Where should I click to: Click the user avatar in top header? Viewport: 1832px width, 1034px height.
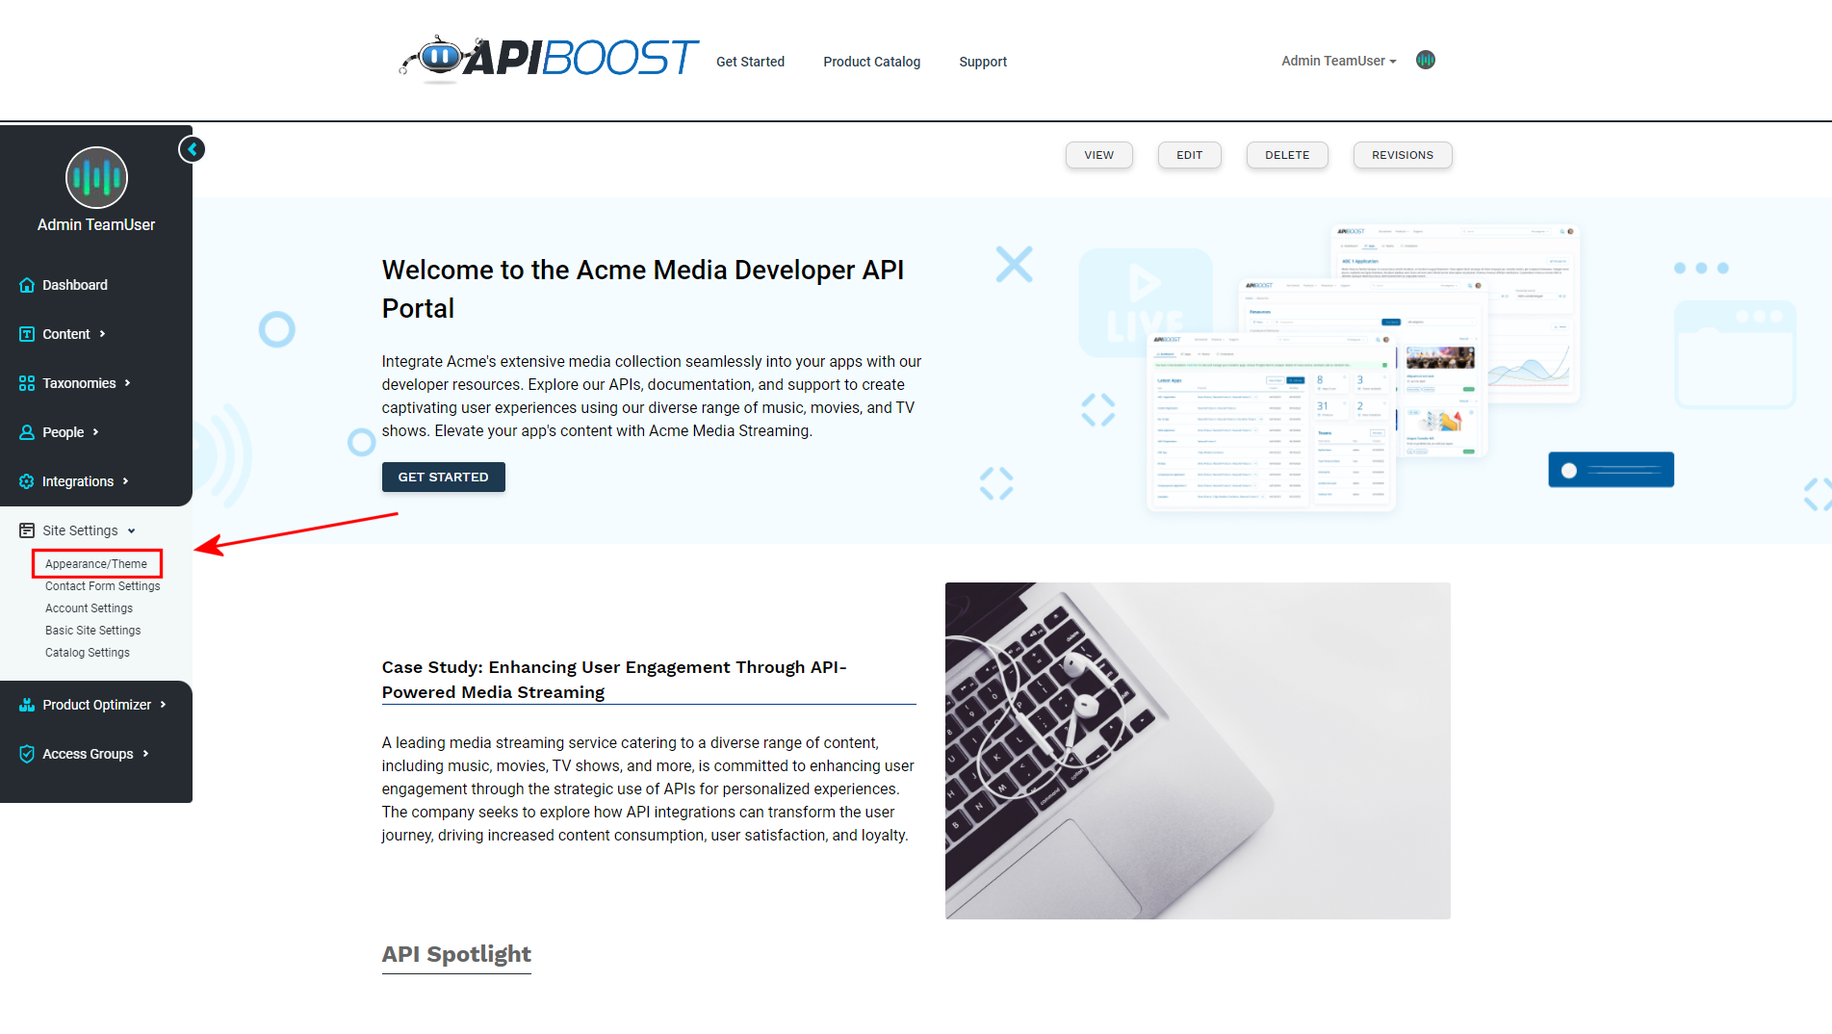1426,60
